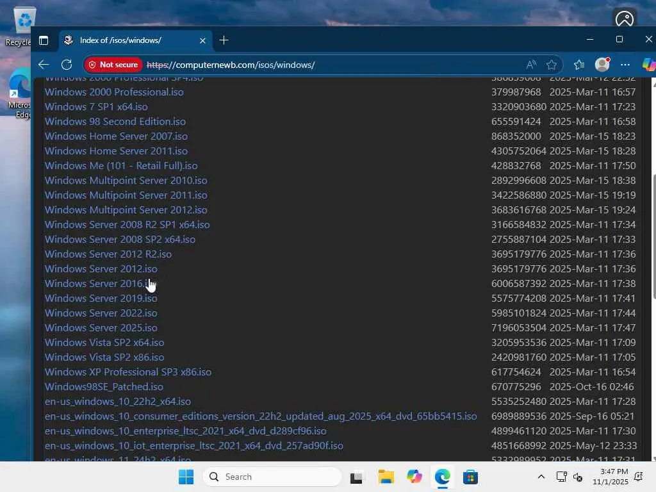Viewport: 656px width, 492px height.
Task: Open Windows Home Server 2007.iso link
Action: (x=117, y=136)
